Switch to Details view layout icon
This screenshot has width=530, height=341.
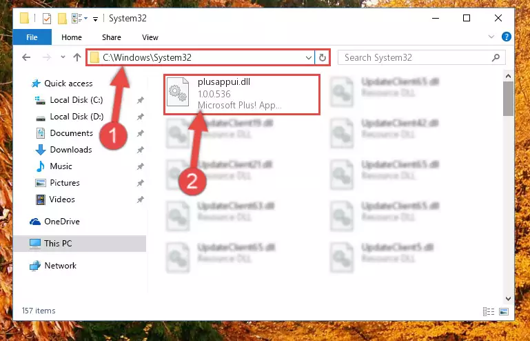(489, 311)
